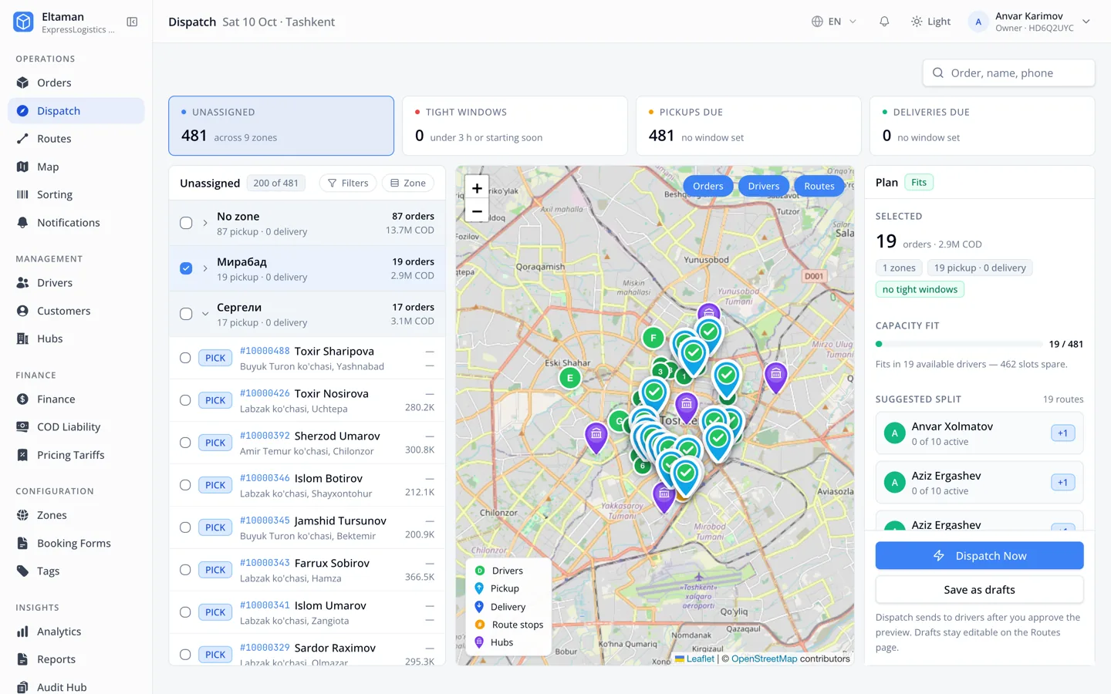The width and height of the screenshot is (1111, 694).
Task: Collapse the Сергели zone chevron
Action: [x=205, y=314]
